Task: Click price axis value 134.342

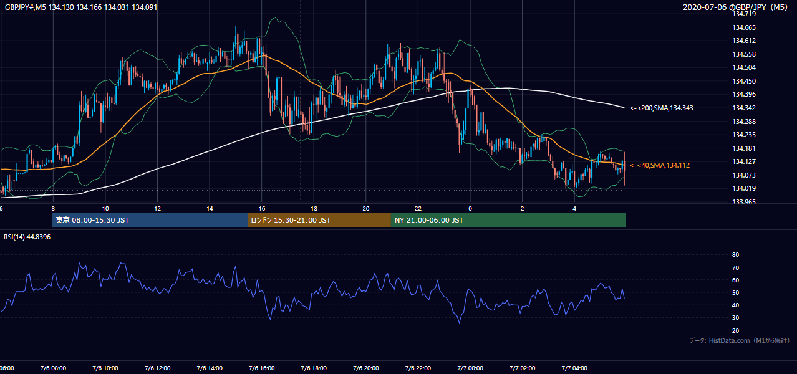Action: tap(743, 108)
